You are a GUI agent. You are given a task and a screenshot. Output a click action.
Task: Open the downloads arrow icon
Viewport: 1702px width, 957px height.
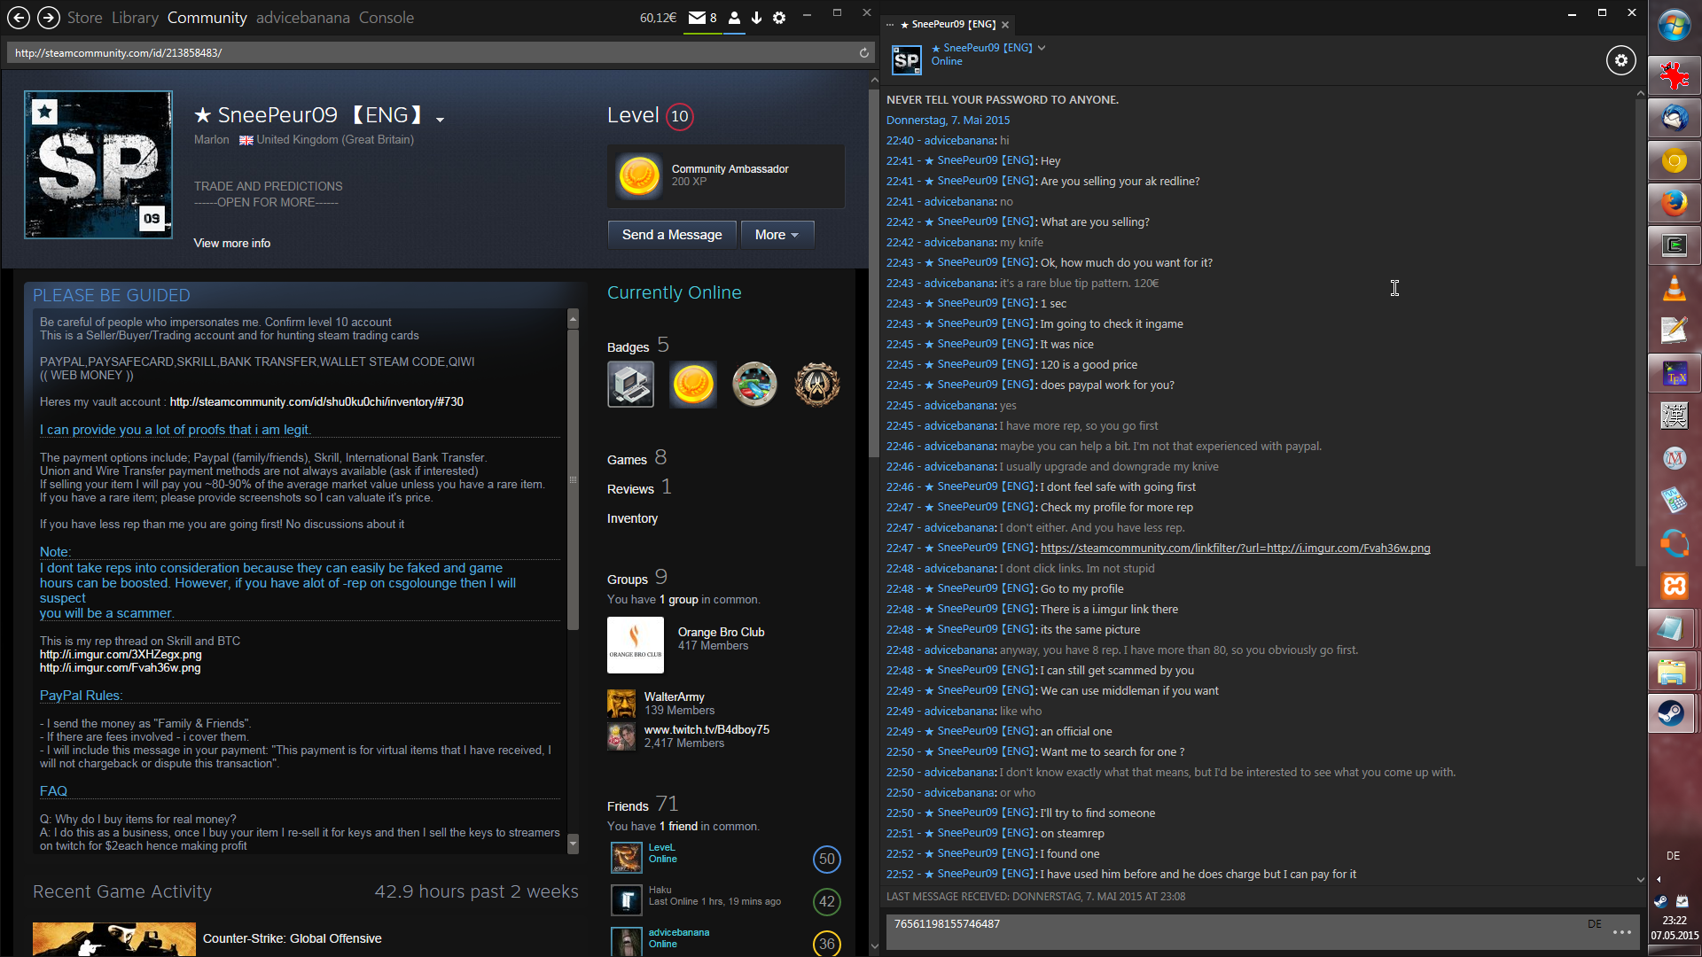(756, 18)
